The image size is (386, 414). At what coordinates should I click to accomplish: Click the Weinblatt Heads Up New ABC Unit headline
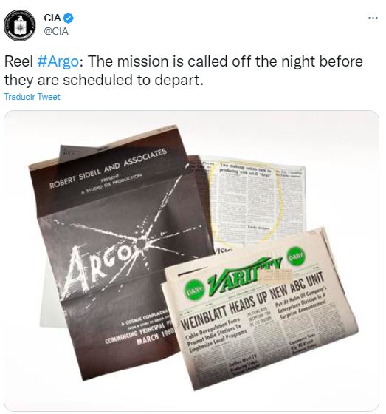click(x=252, y=302)
